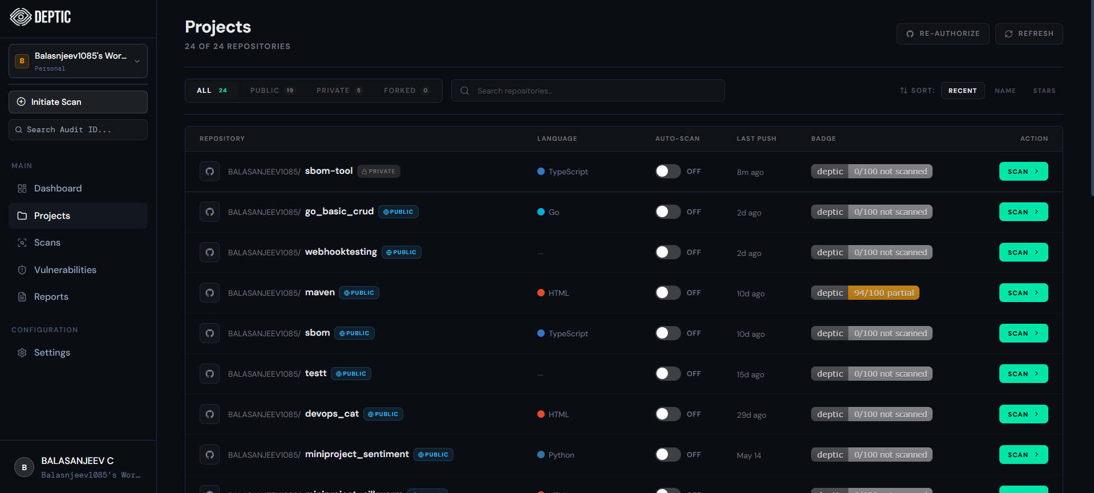The image size is (1094, 493).
Task: Scan the miniproject_sentiment repository
Action: click(x=1023, y=455)
